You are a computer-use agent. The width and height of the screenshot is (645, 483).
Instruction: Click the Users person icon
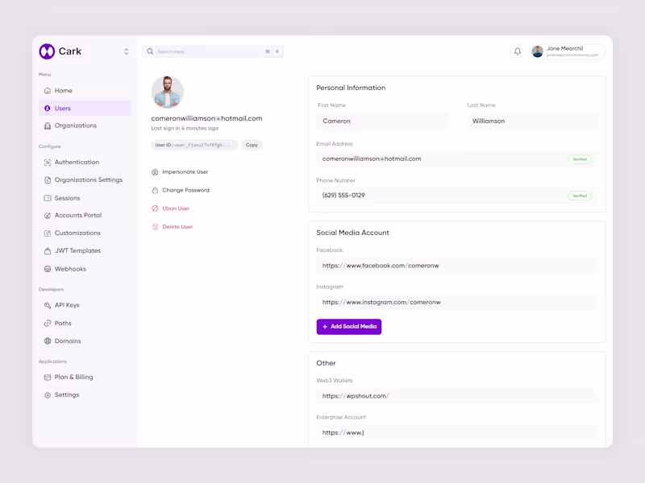click(48, 109)
